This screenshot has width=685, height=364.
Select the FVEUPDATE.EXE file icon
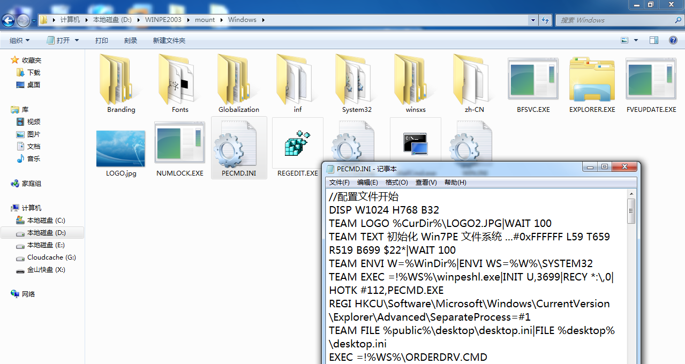tap(651, 79)
